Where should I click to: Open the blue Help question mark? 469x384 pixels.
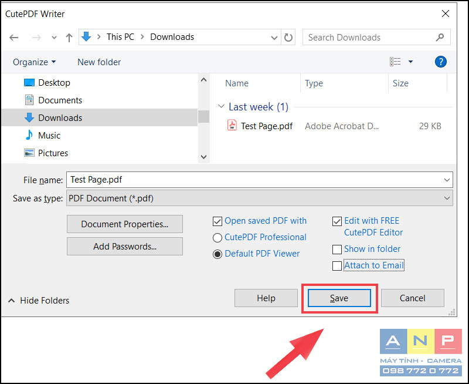(441, 62)
